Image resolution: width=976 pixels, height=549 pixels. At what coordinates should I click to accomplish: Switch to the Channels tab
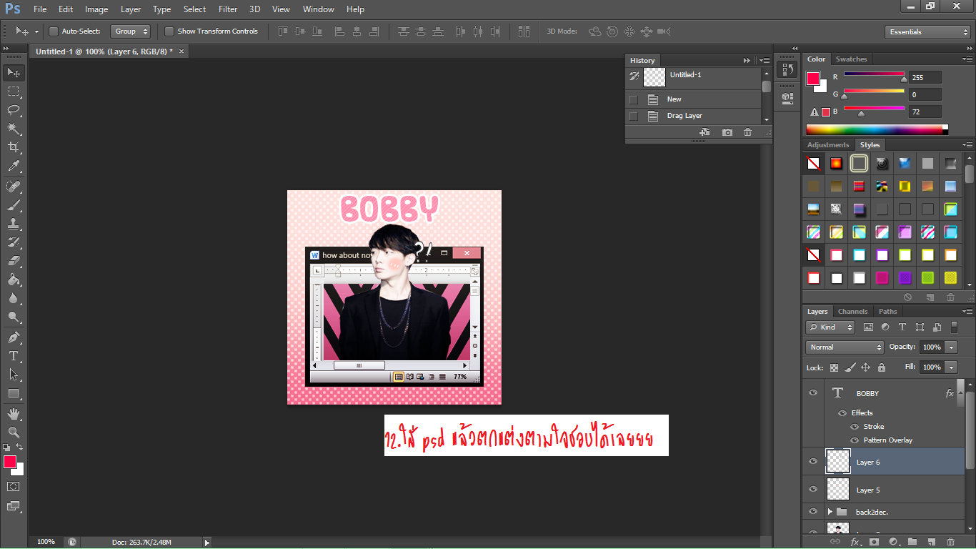852,312
